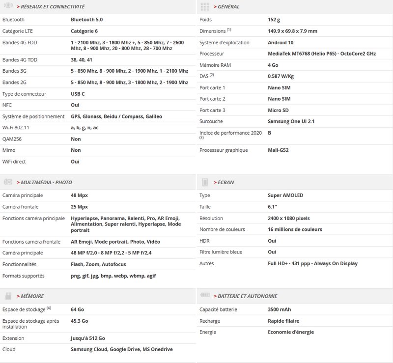This screenshot has height=363, width=393.
Task: Click the Bluetooth 5.0 value
Action: (x=86, y=20)
